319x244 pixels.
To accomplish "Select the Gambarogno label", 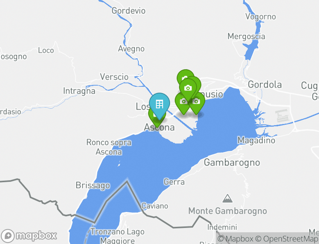I will click(x=232, y=163).
